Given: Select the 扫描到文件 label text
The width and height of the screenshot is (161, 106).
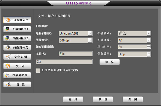Looking at the screenshot, I should click(x=21, y=20).
